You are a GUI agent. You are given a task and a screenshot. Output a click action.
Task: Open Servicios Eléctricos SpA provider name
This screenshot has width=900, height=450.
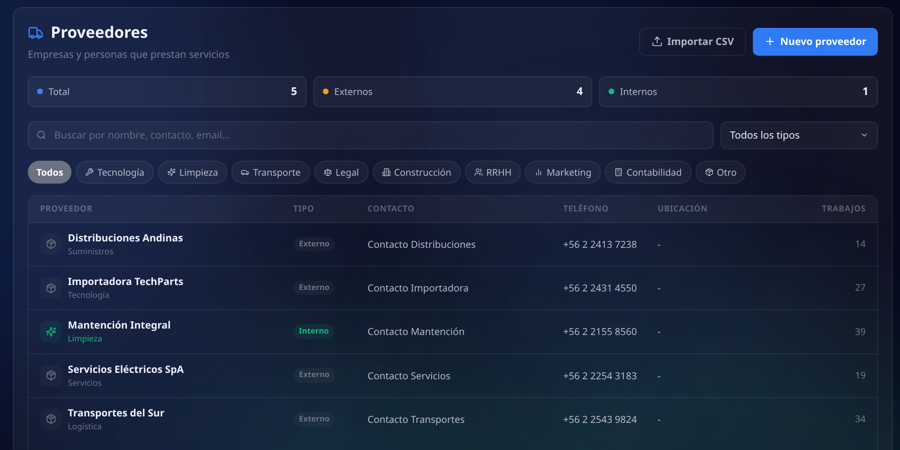click(x=126, y=369)
